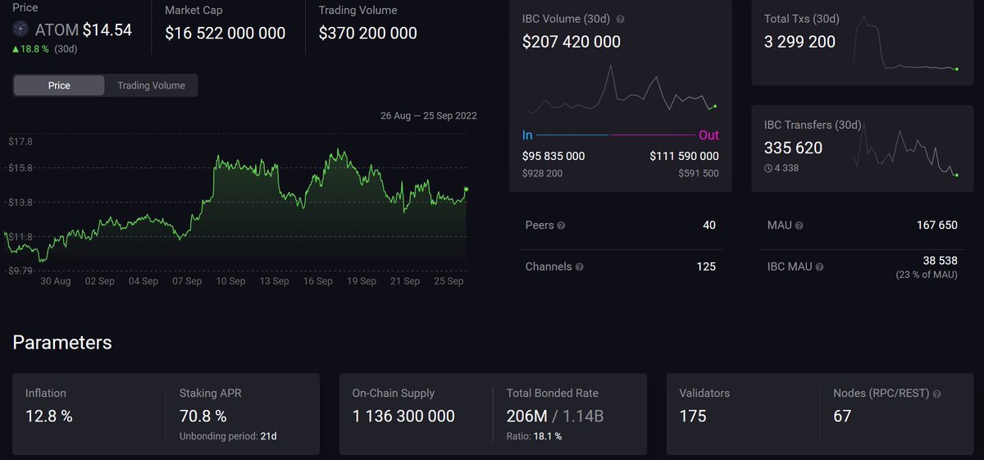Click the green up arrow beside 18.8 %

pyautogui.click(x=16, y=49)
